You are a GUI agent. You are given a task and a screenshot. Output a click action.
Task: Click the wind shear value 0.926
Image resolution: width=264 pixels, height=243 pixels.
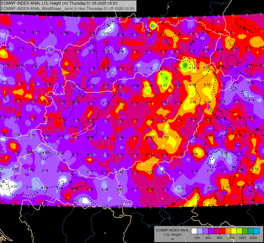tap(20, 66)
